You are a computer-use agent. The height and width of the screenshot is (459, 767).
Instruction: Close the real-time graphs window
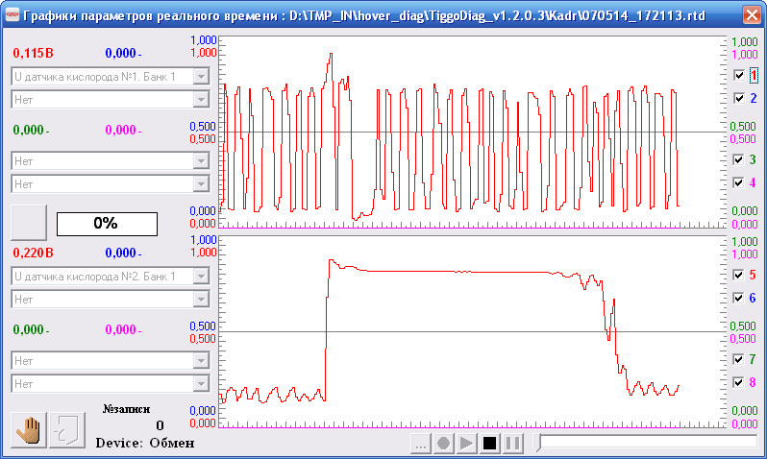(x=752, y=15)
